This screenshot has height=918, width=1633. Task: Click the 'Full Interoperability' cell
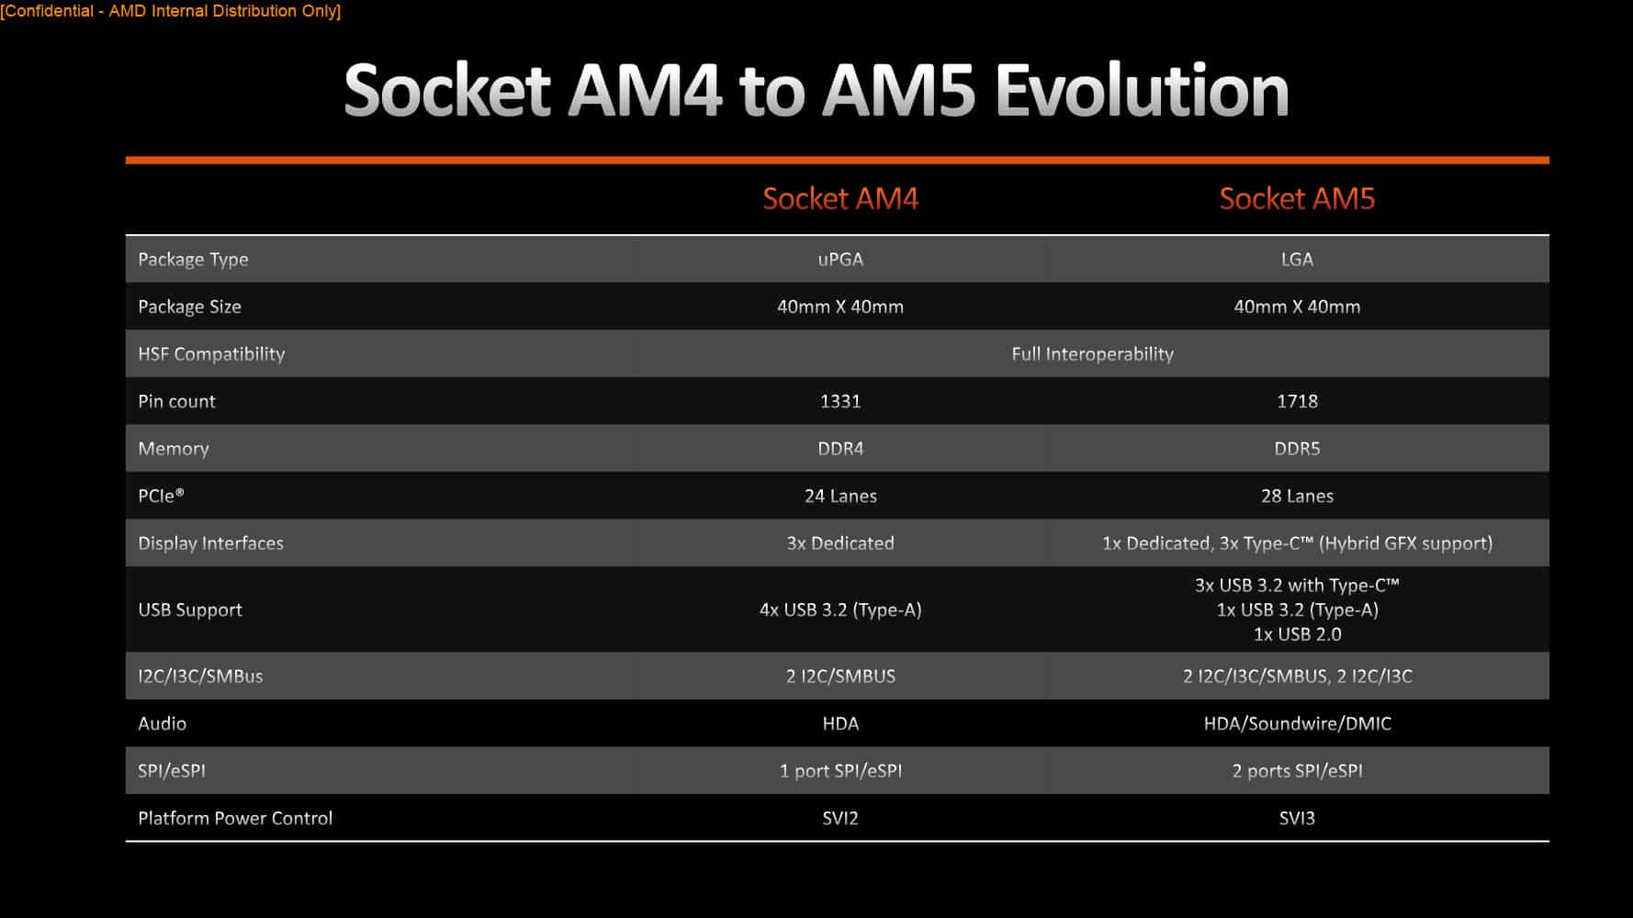pos(1092,353)
